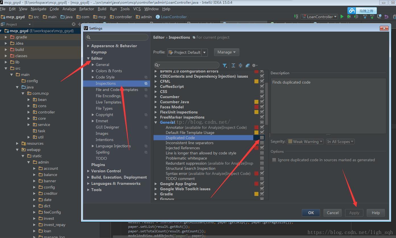Open the Refactor menu

[x=87, y=9]
